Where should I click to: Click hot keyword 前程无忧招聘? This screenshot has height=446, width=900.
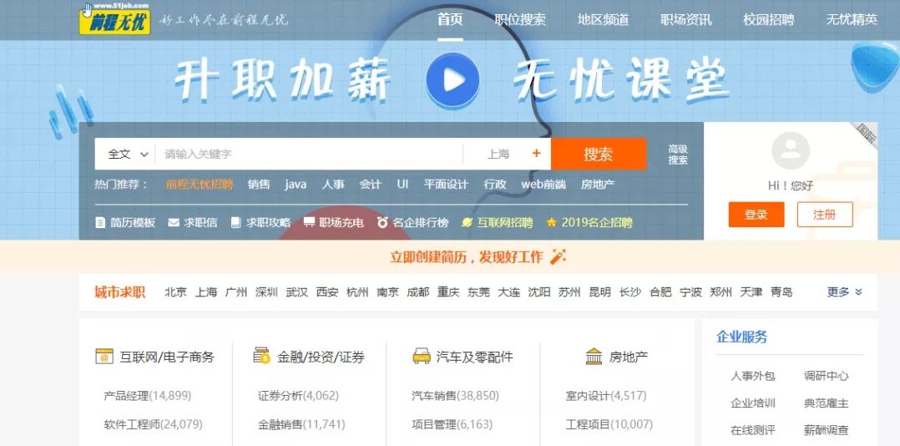(200, 185)
